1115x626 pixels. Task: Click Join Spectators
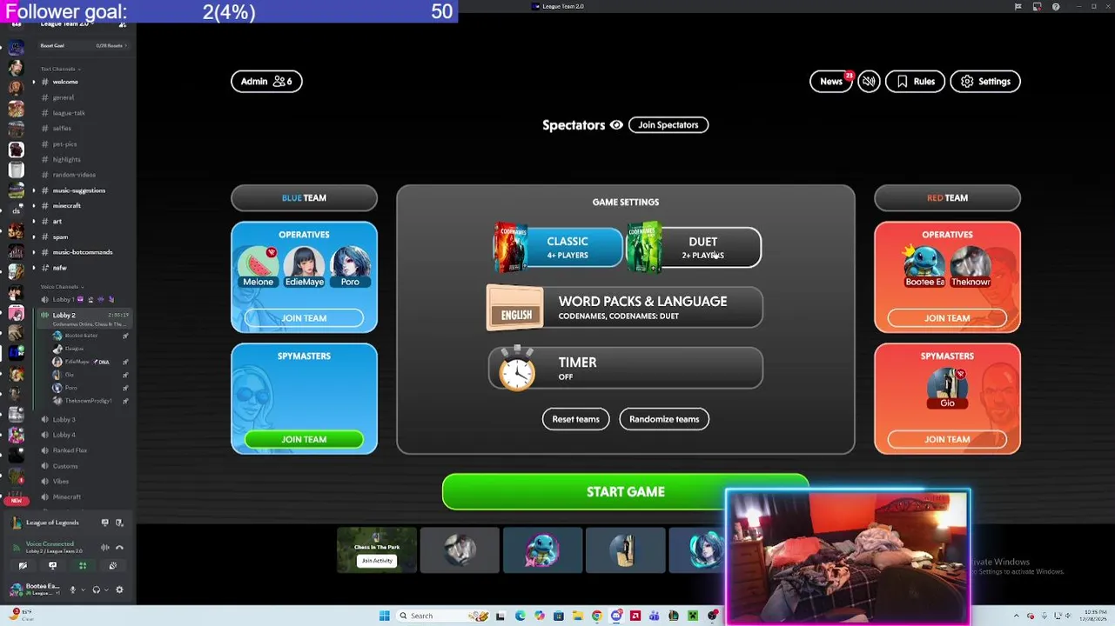668,124
